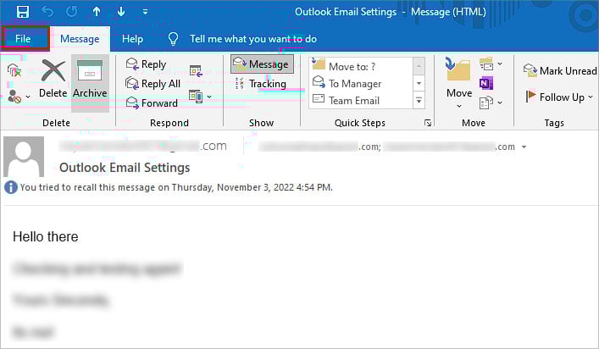Open the Quick Steps dialog launcher
The height and width of the screenshot is (349, 599).
coord(428,123)
